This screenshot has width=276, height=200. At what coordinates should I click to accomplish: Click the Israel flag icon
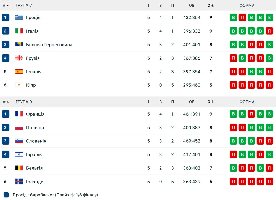19,154
